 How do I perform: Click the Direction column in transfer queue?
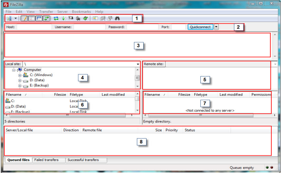[x=71, y=130]
